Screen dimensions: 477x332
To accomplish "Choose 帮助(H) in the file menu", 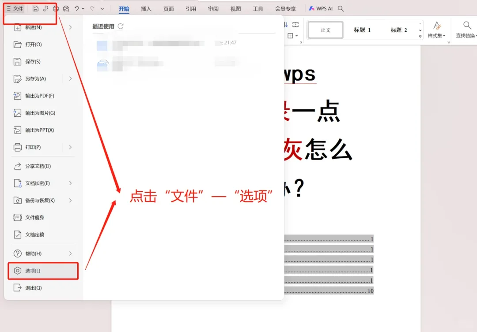I will tap(33, 254).
